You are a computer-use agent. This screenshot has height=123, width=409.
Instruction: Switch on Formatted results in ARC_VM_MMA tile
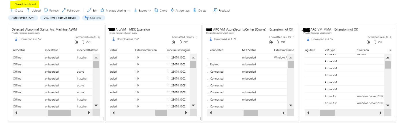pyautogui.click(x=371, y=42)
